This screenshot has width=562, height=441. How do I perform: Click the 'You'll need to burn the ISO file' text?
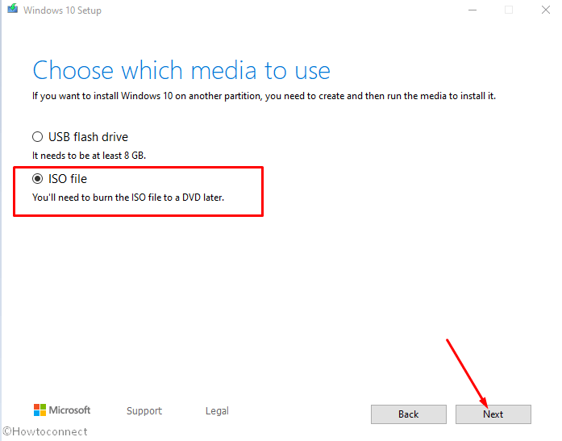tap(128, 198)
